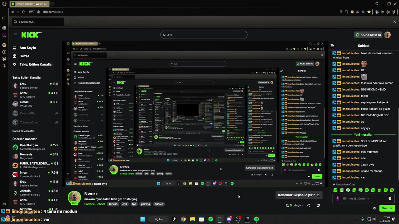The height and width of the screenshot is (224, 399).
Task: Select the Turkish tag
Action: point(113,204)
